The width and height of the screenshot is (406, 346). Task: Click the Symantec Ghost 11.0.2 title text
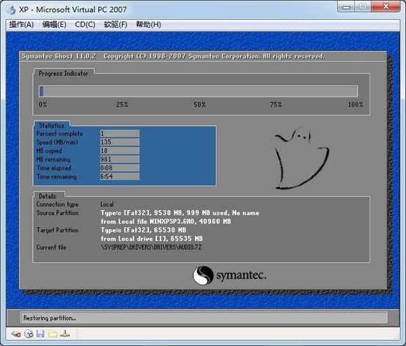click(x=59, y=56)
